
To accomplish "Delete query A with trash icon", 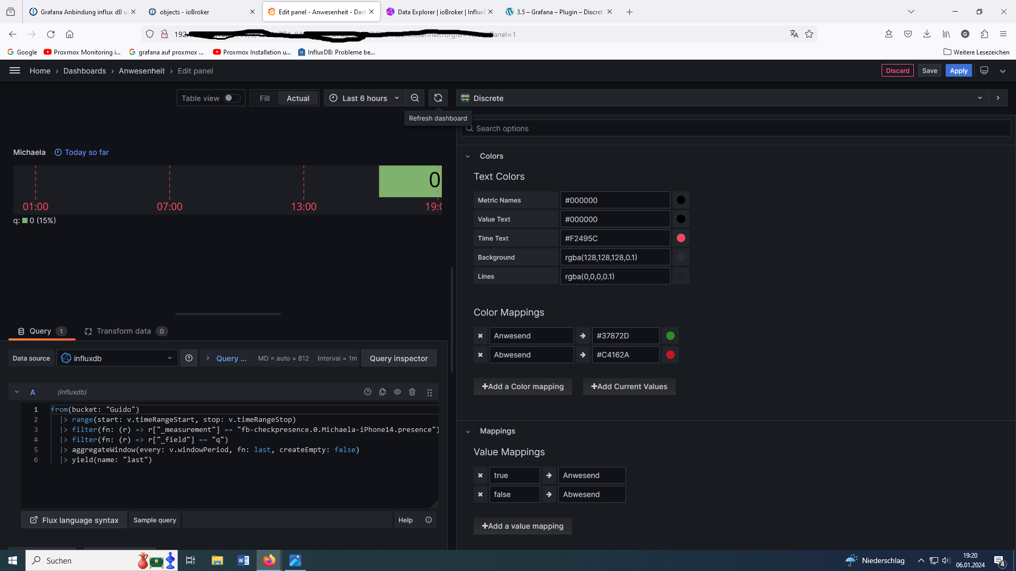I will (x=412, y=392).
